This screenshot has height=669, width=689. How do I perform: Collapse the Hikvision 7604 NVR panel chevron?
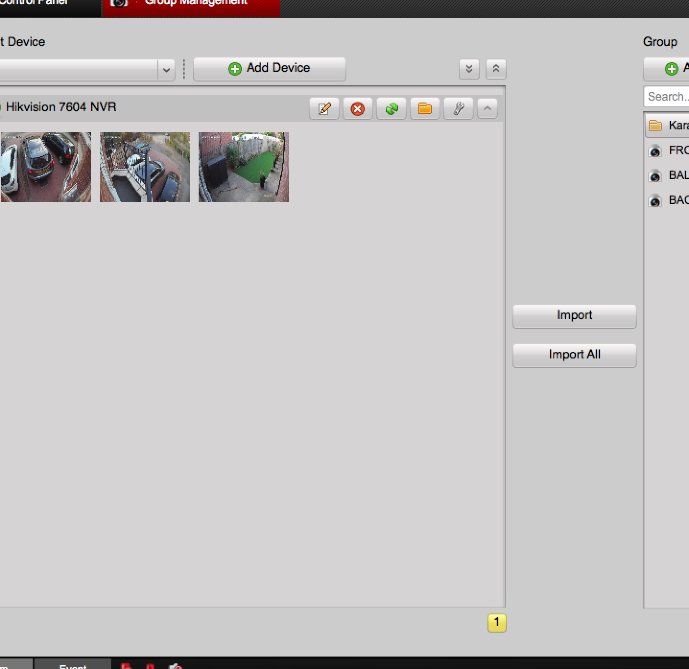[487, 109]
